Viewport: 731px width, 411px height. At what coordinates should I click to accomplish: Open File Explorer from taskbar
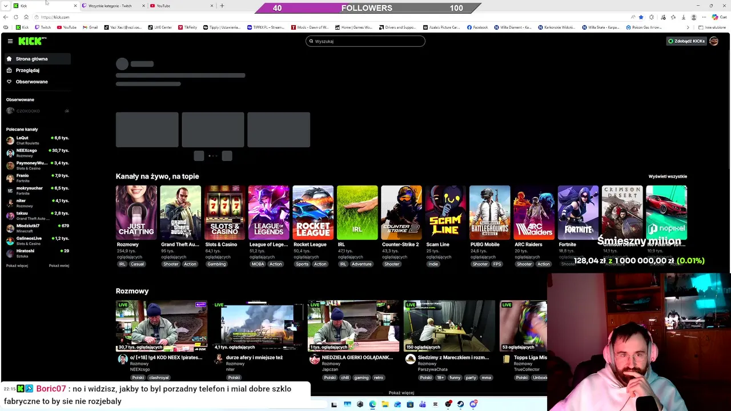pos(385,405)
